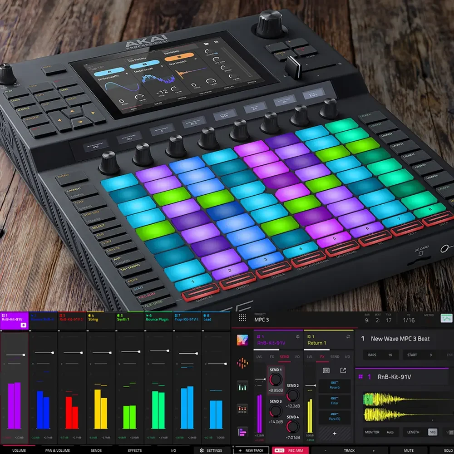Click the pop-out arrow icon above Reverb
Screen dimensions: 454x454
(343, 370)
